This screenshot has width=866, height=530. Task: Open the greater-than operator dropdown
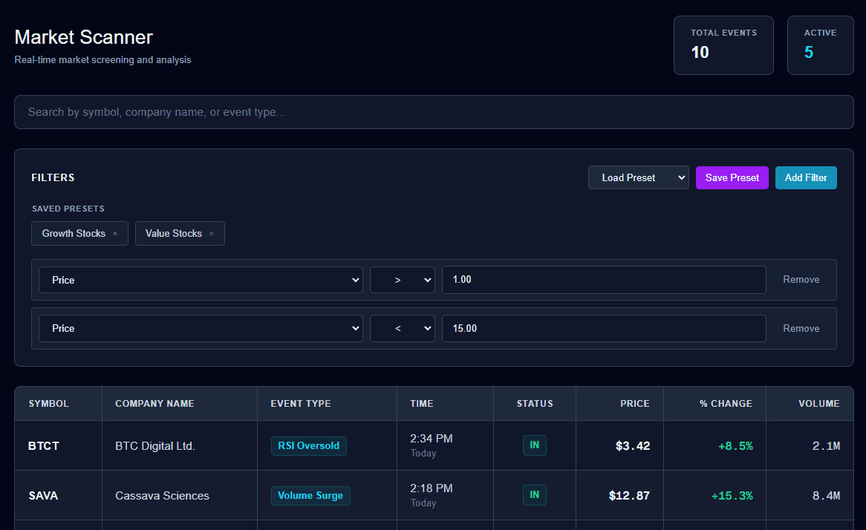click(402, 280)
